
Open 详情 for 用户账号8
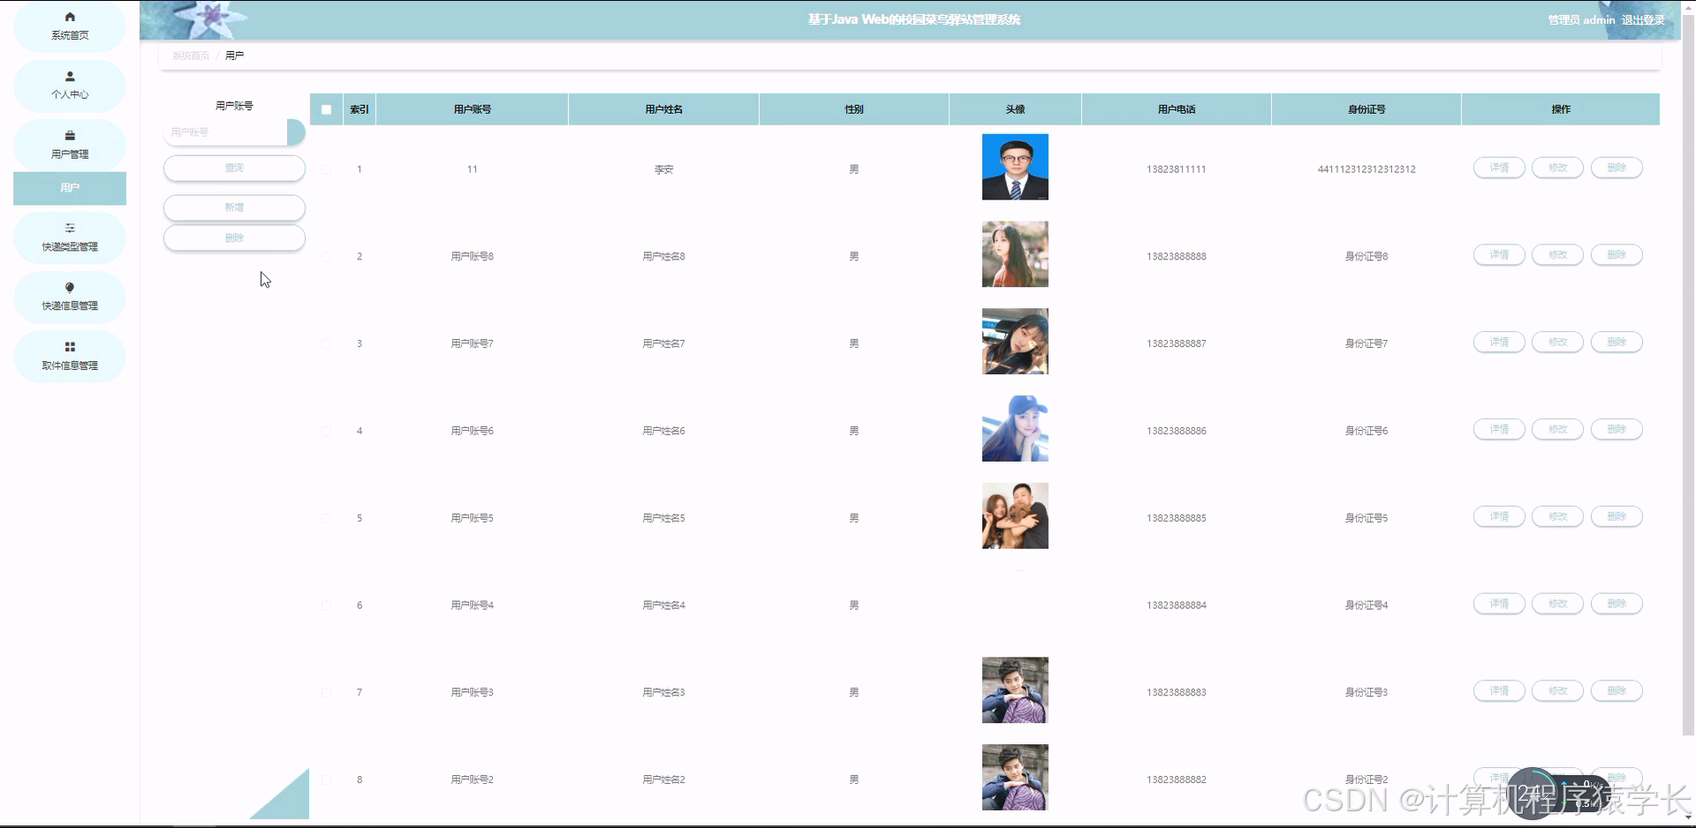pos(1499,255)
